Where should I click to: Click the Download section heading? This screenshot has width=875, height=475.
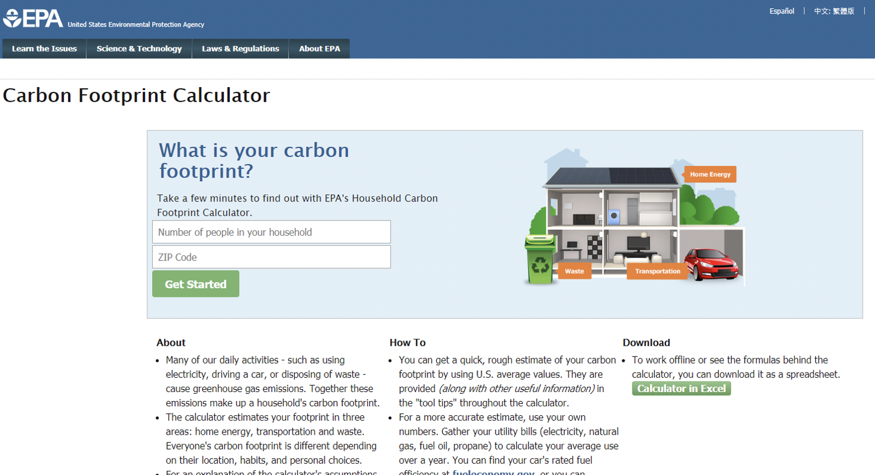point(646,342)
